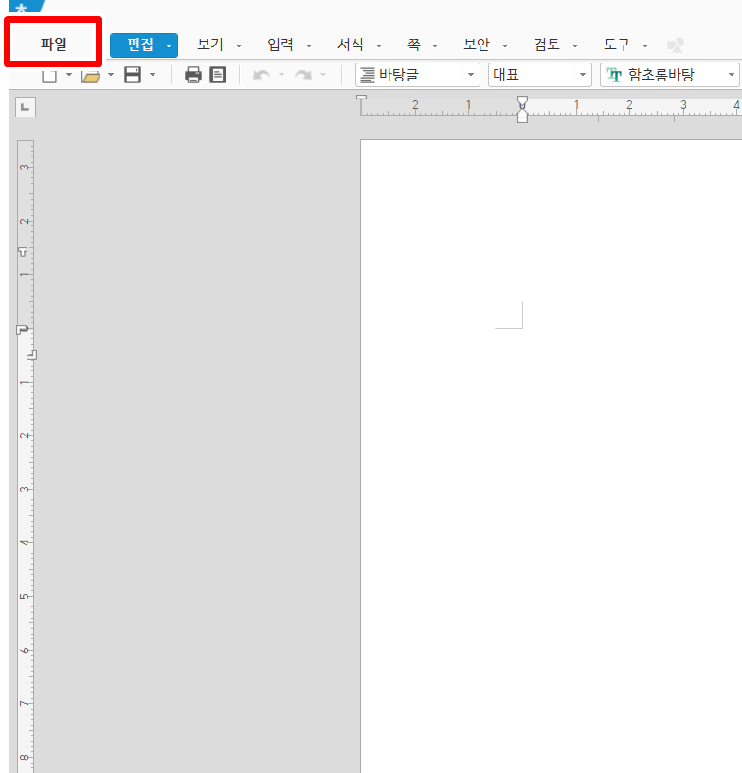Open the 대표 language dropdown

(540, 75)
